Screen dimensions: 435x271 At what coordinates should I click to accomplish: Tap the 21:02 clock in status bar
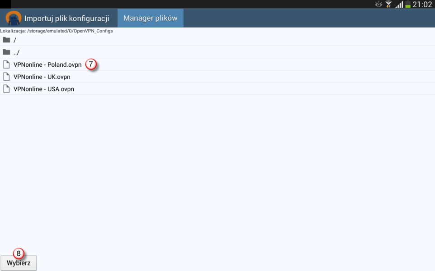tap(422, 5)
